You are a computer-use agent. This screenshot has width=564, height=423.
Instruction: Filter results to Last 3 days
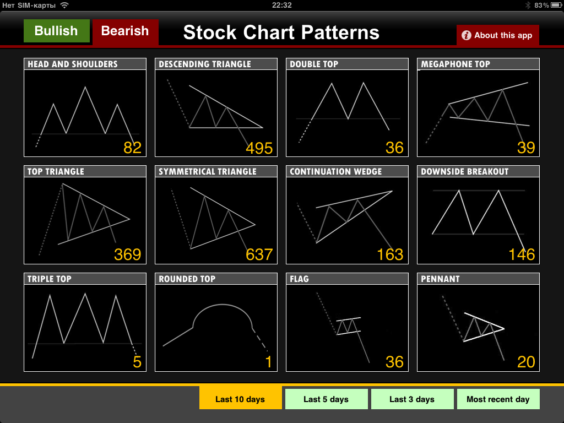coord(412,399)
